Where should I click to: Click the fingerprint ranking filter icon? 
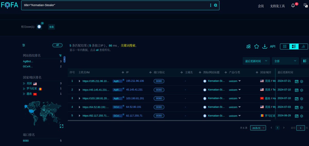[60, 55]
